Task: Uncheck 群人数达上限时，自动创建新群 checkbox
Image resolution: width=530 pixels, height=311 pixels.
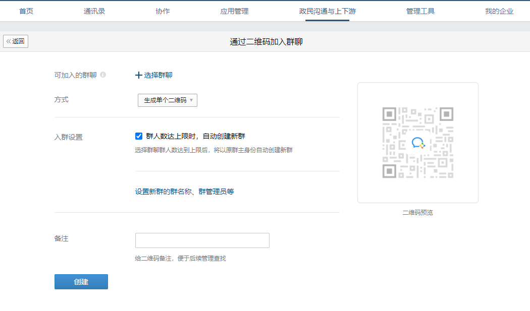Action: (x=139, y=136)
